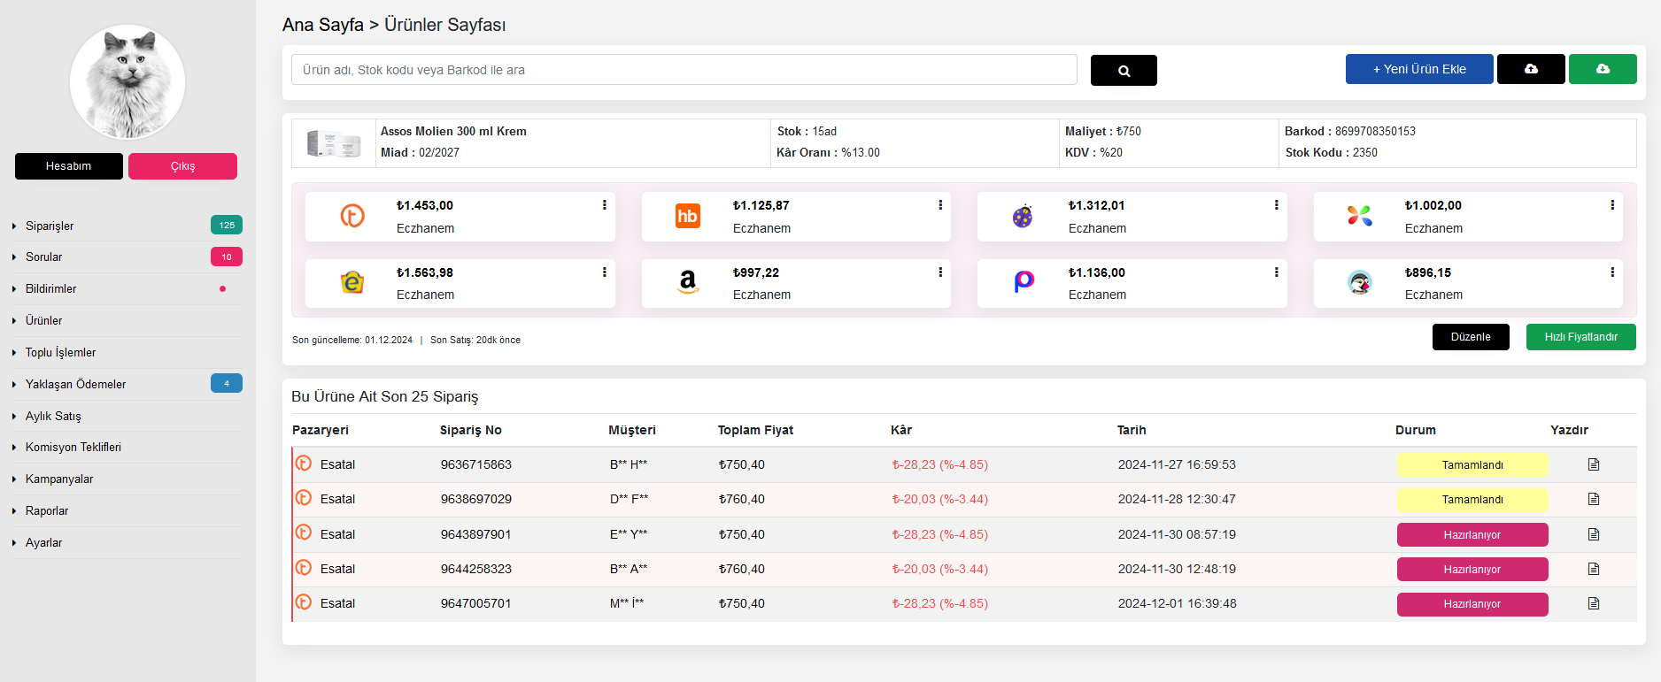The image size is (1661, 682).
Task: Expand the Ayarlar sidebar section
Action: click(43, 543)
